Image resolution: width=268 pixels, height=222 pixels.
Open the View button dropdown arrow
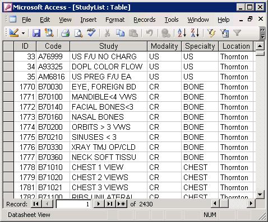[x=23, y=34]
